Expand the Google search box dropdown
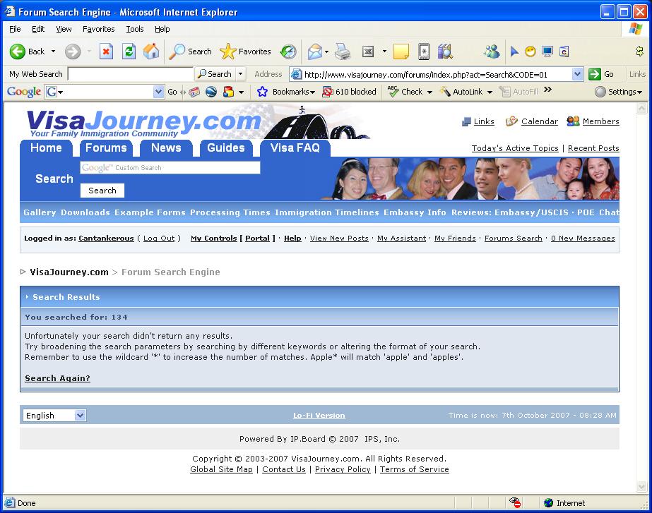 (158, 92)
